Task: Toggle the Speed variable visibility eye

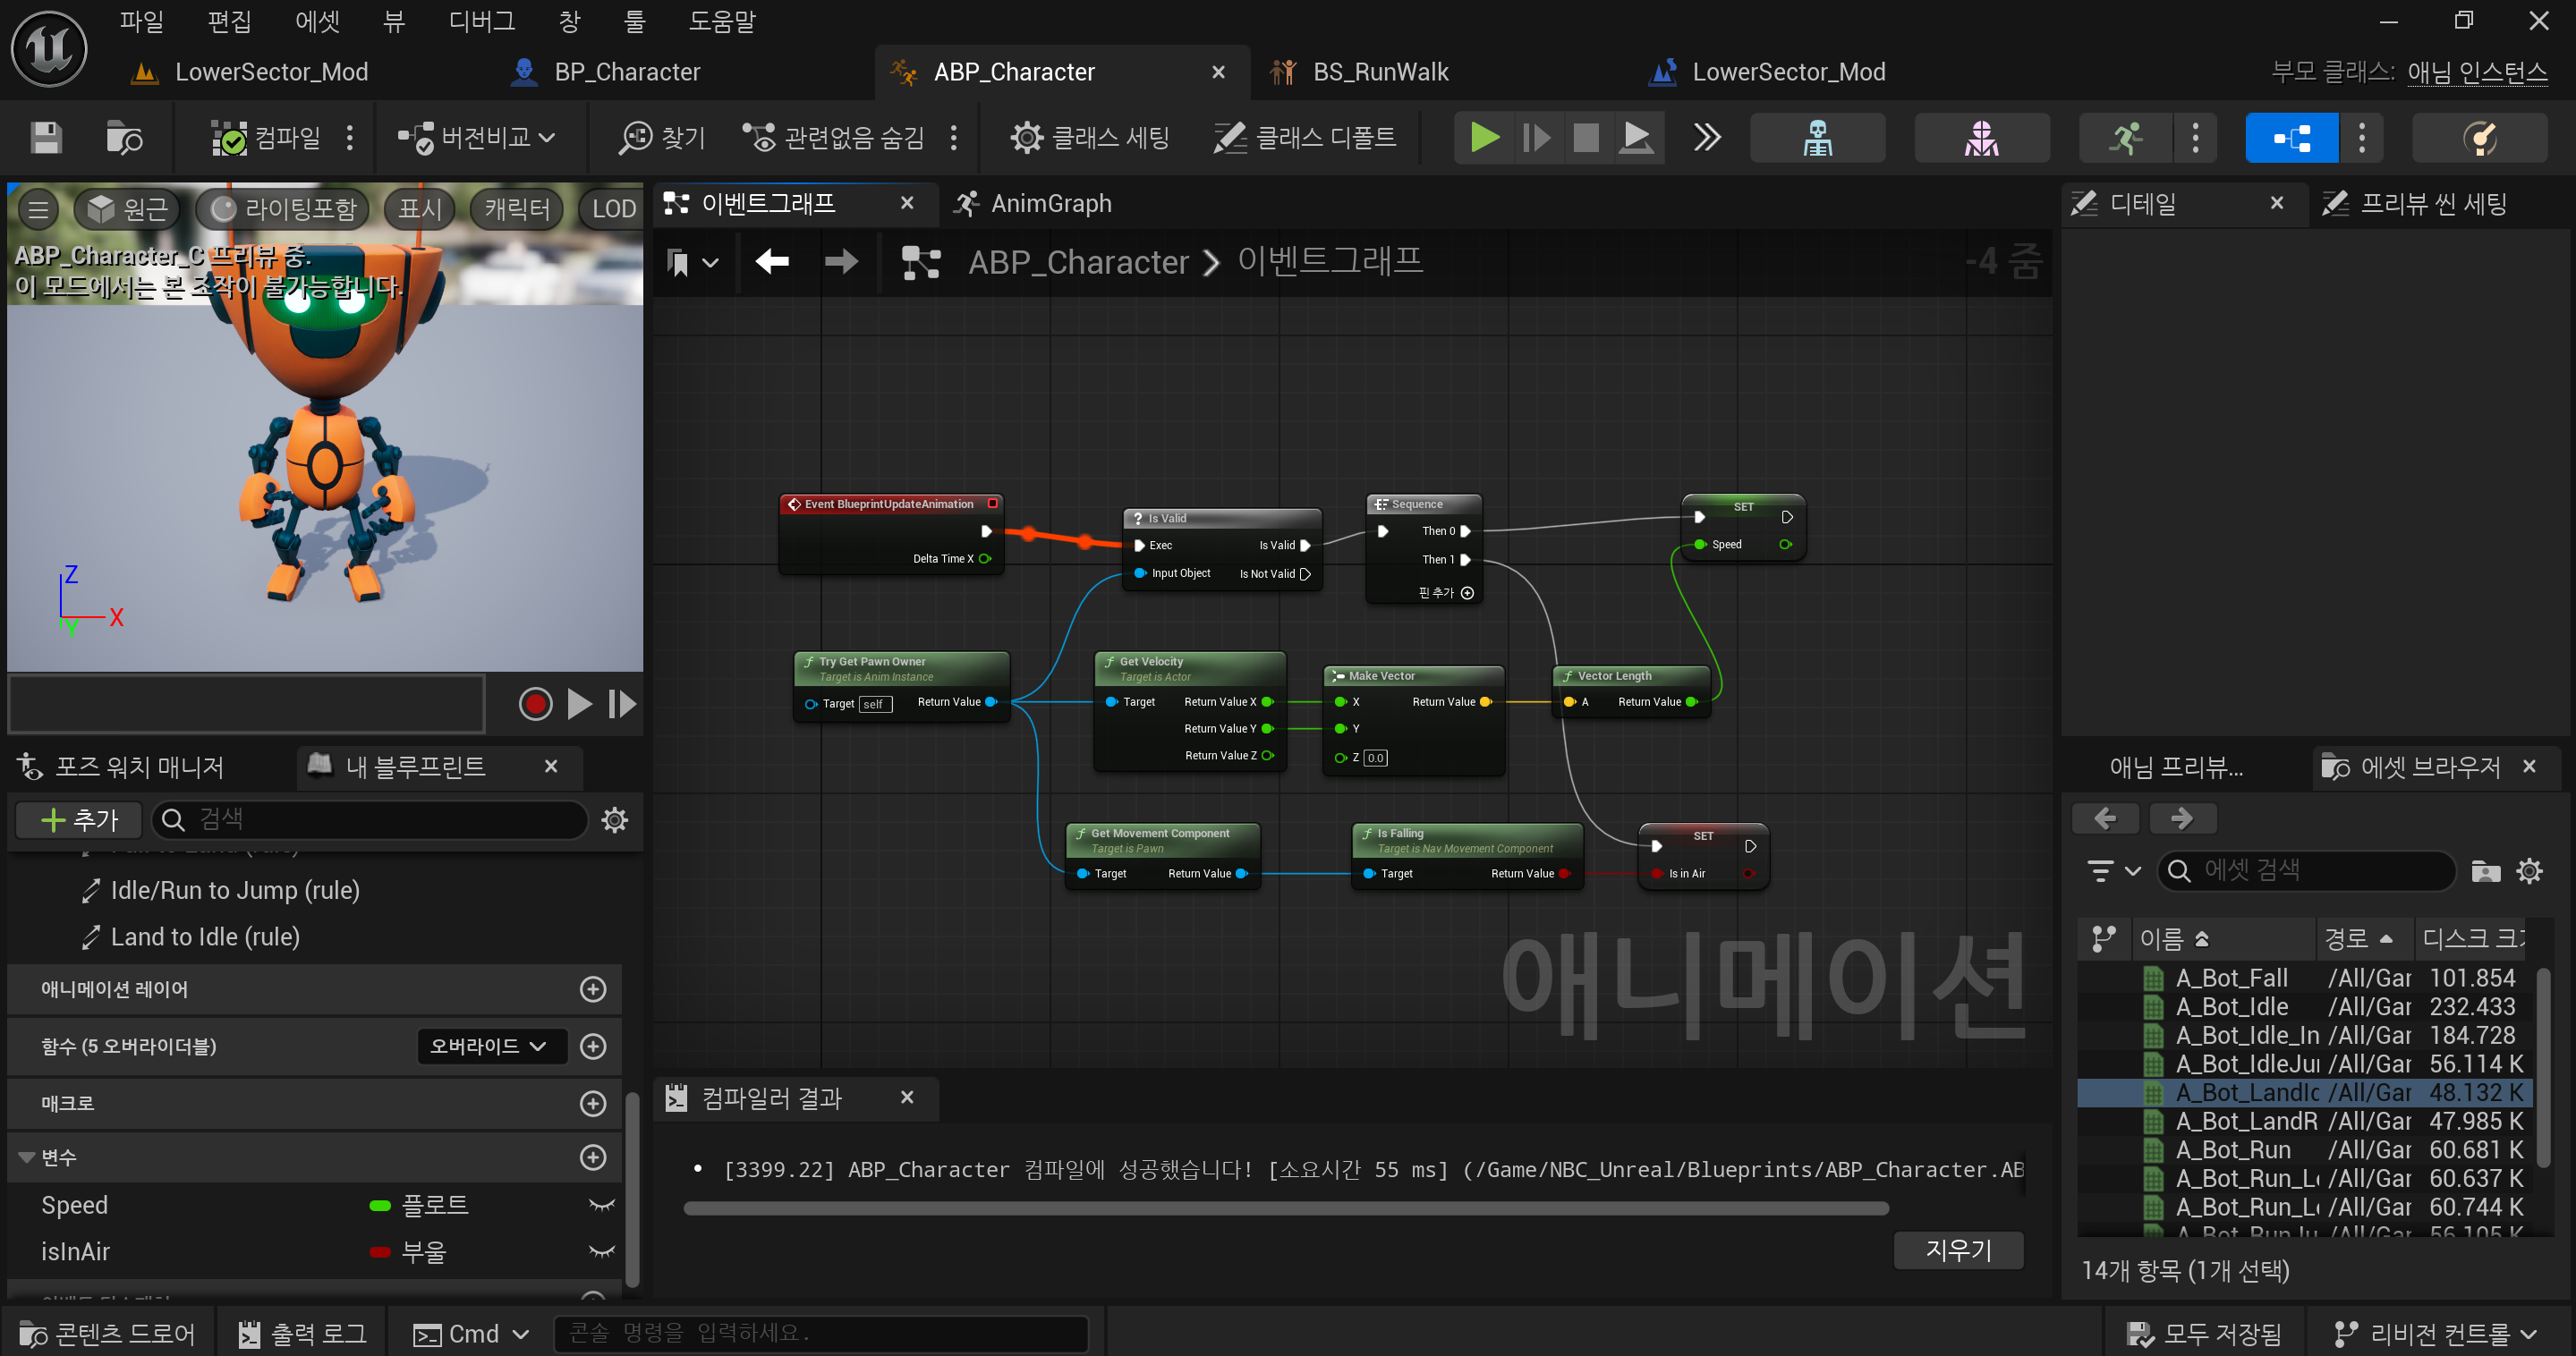Action: [x=601, y=1205]
